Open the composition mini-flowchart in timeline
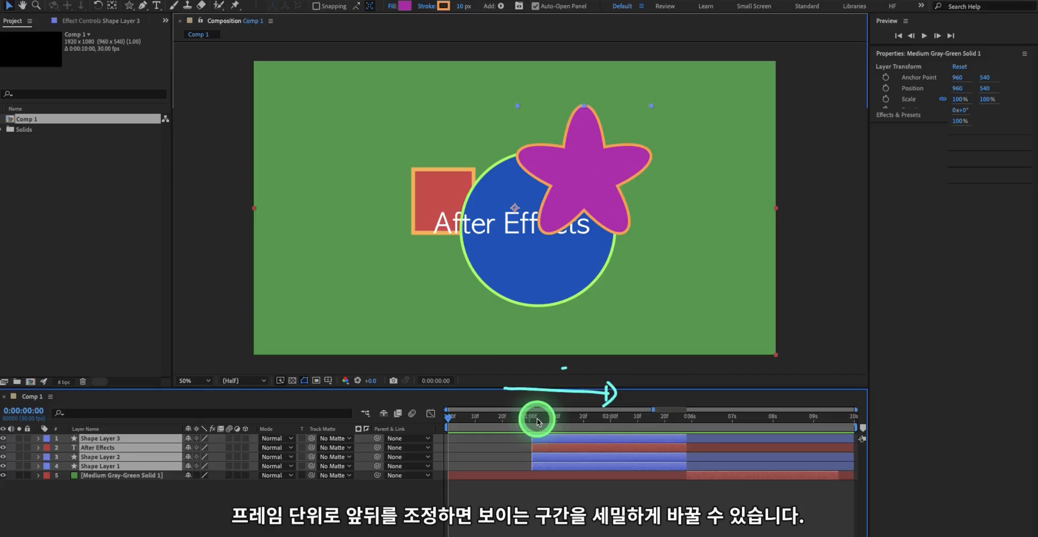The image size is (1038, 537). (x=365, y=413)
